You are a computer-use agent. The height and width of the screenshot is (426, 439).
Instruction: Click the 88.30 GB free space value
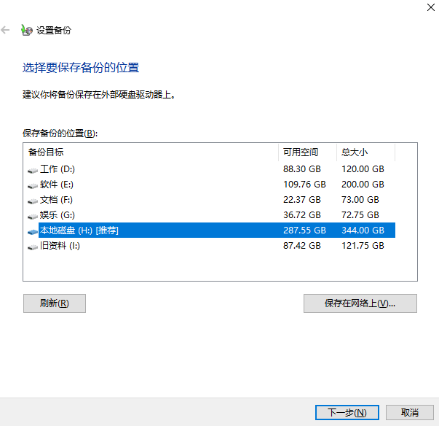coord(302,169)
